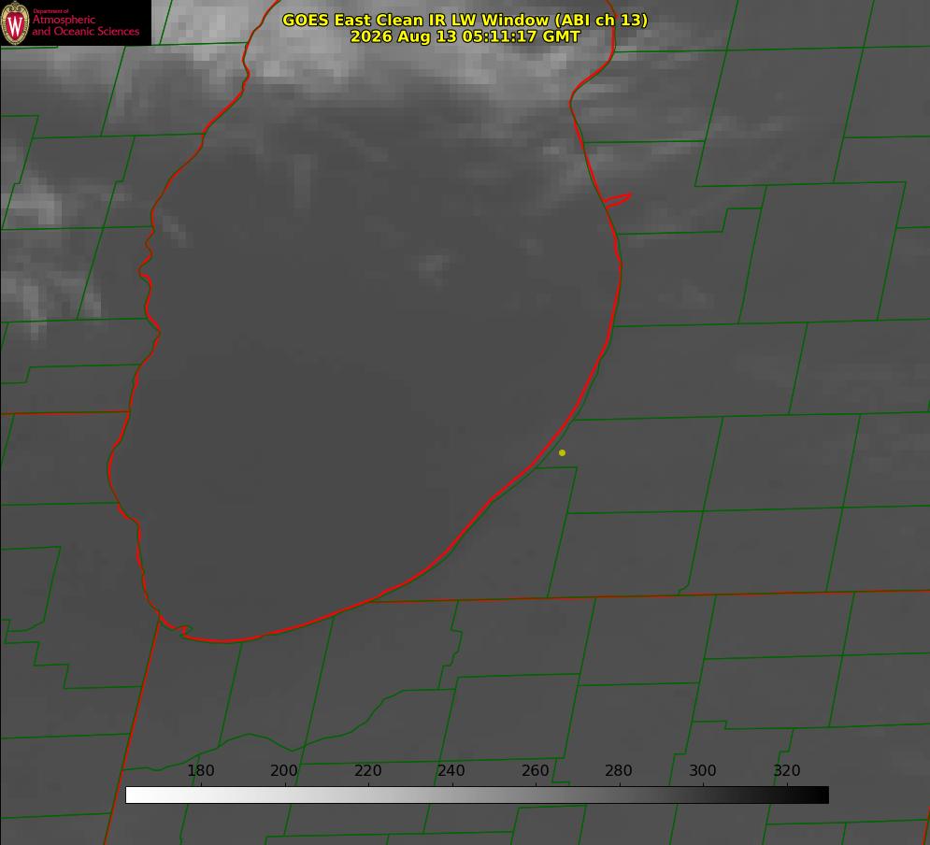
Task: Click the 280 colorbar label
Action: pyautogui.click(x=619, y=770)
